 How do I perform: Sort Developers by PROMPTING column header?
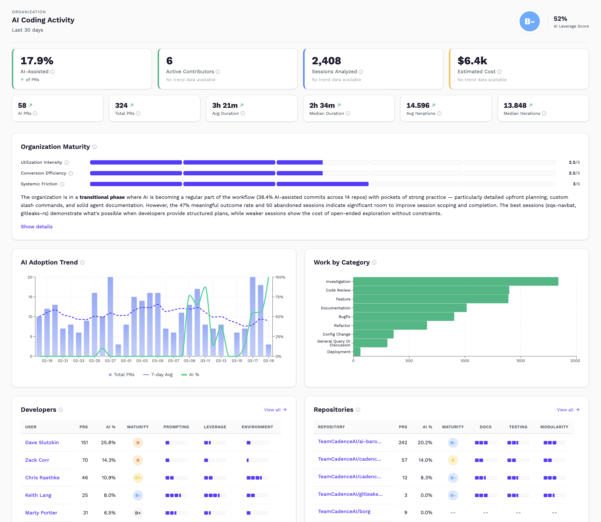[x=176, y=427]
